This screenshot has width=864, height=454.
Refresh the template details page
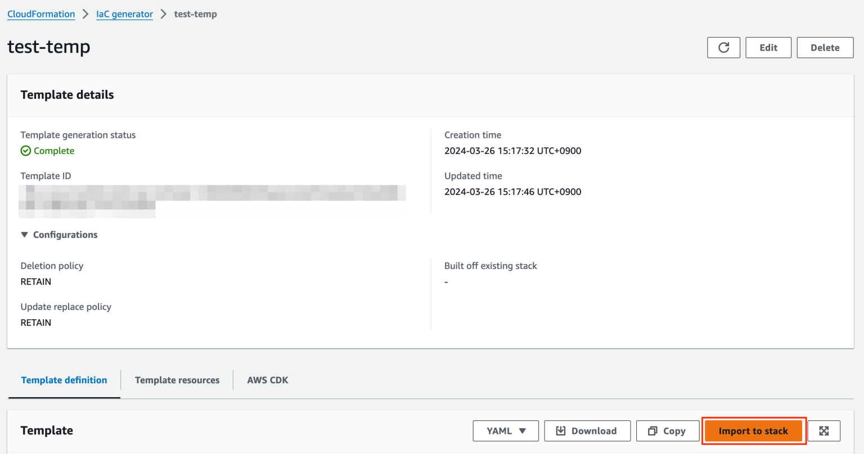(x=723, y=47)
